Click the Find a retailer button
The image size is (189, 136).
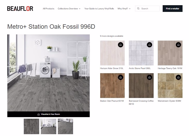[x=172, y=9]
